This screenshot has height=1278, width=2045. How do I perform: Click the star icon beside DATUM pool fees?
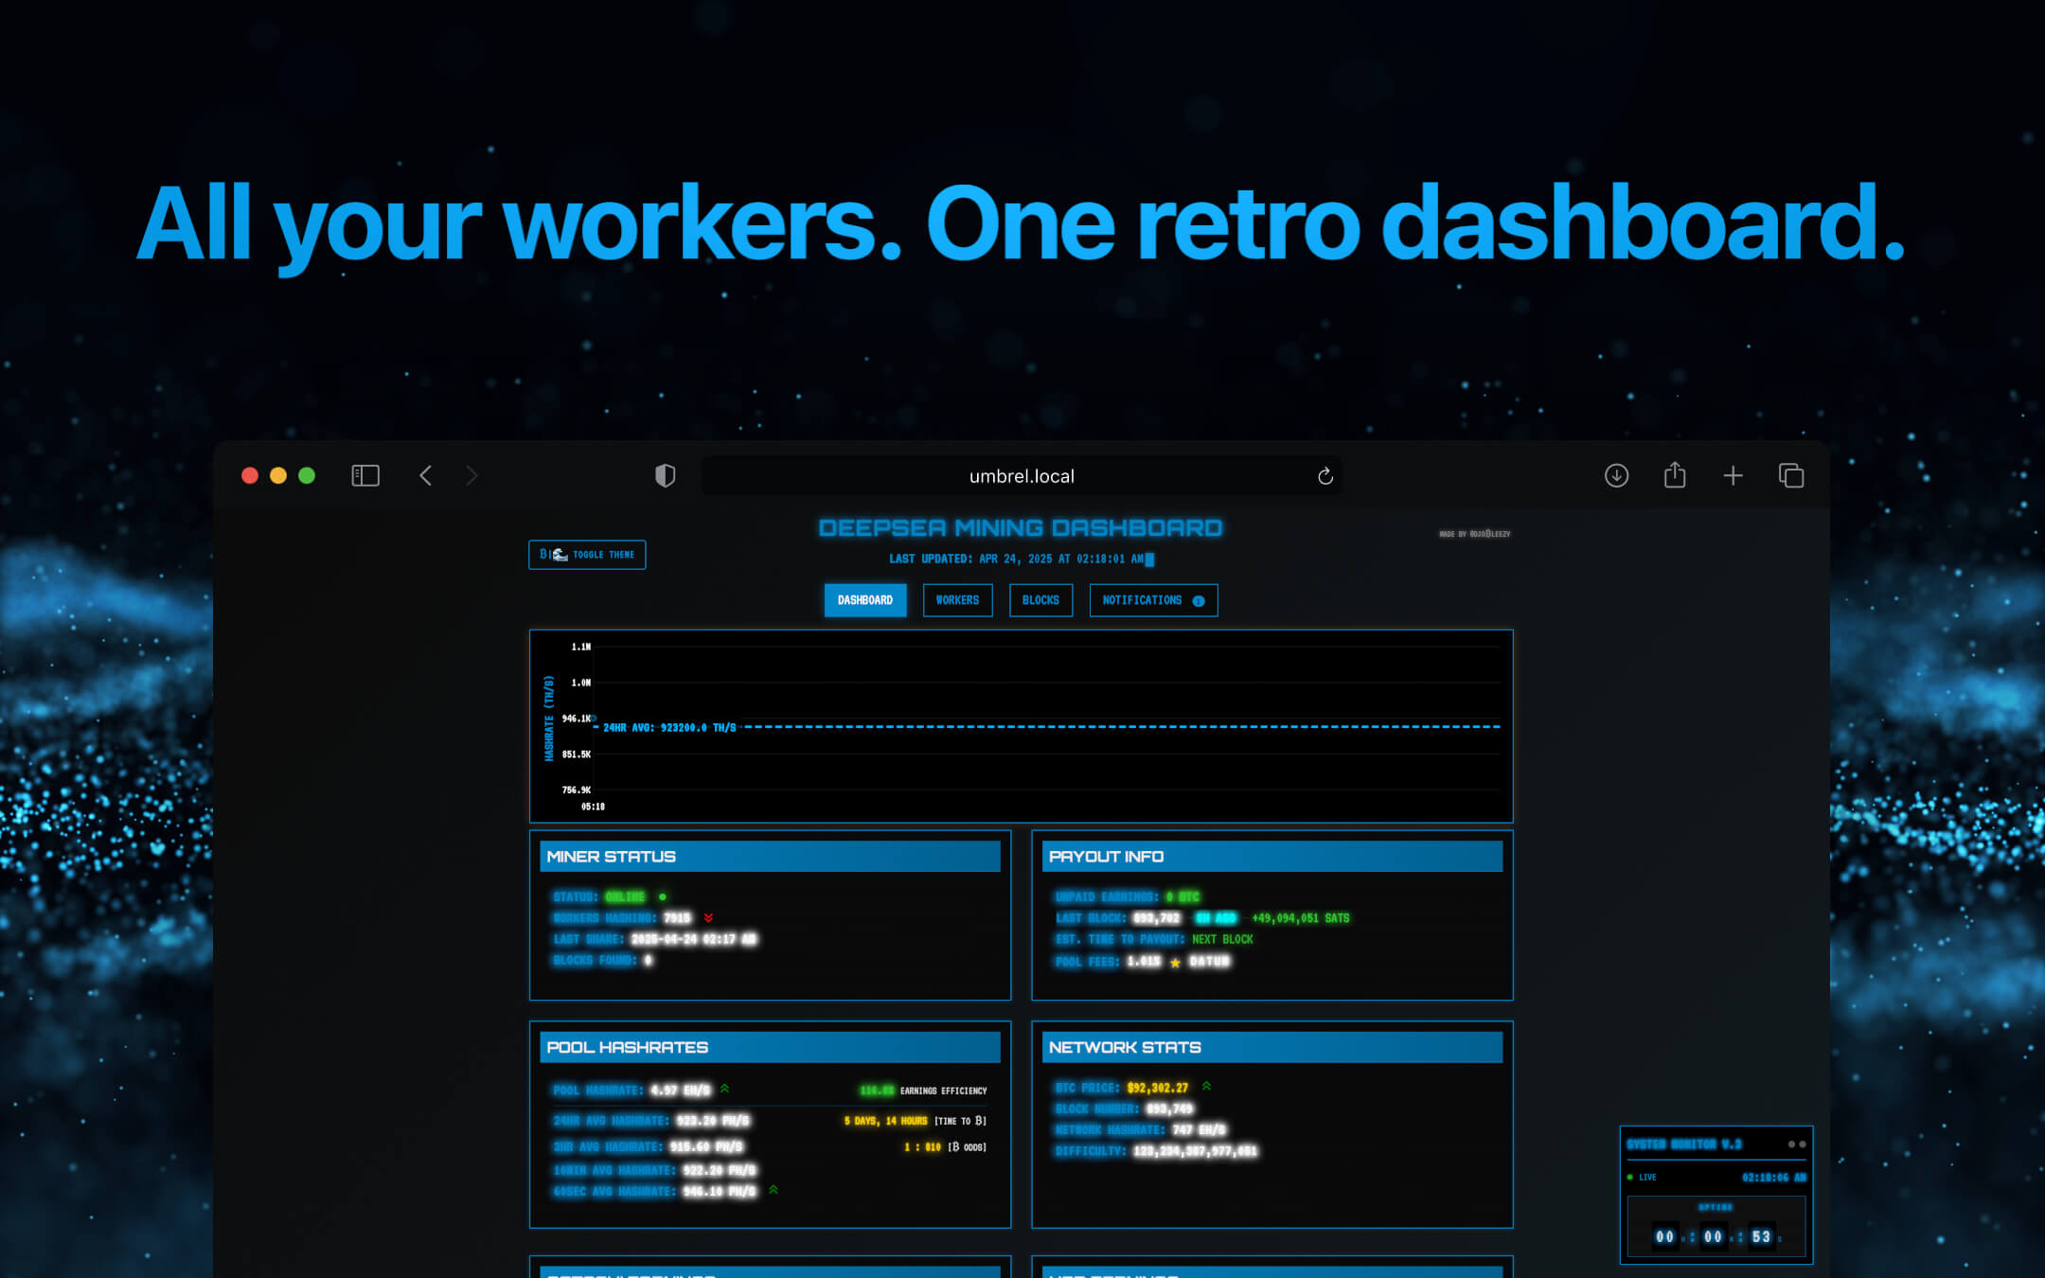(1173, 962)
